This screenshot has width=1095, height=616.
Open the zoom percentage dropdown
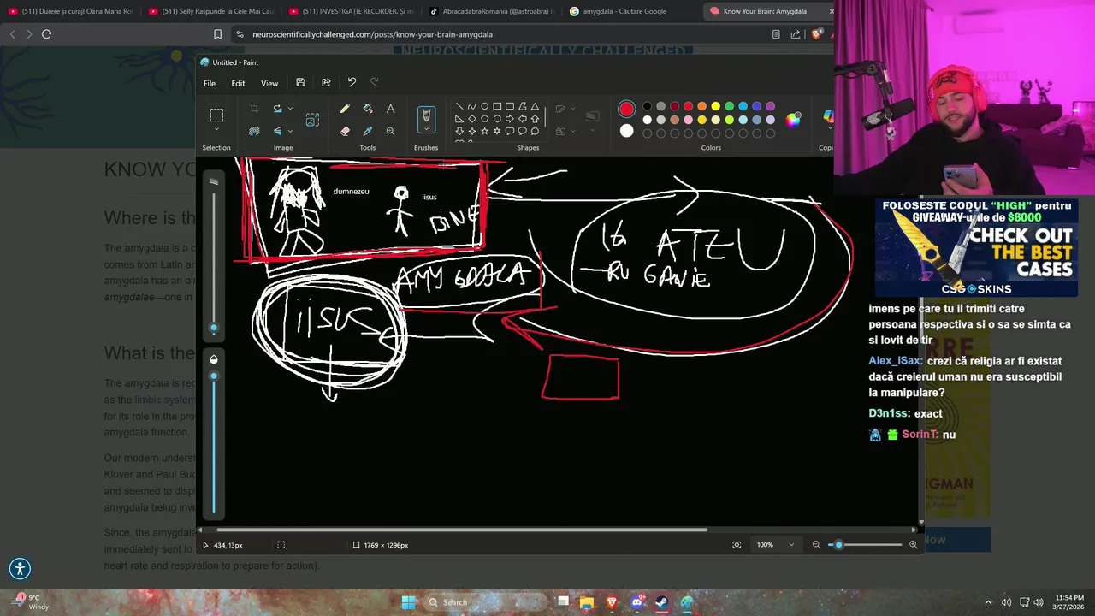(x=791, y=545)
